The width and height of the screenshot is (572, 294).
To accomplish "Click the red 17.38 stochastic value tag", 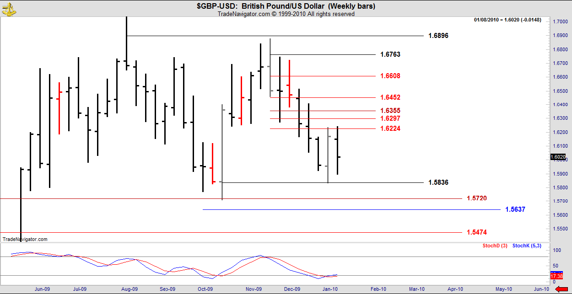I will [556, 277].
